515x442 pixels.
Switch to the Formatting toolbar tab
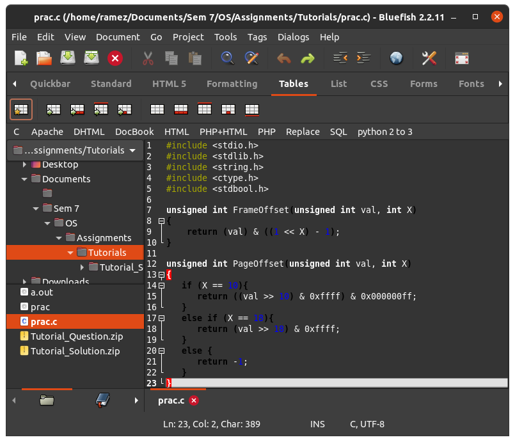coord(232,84)
